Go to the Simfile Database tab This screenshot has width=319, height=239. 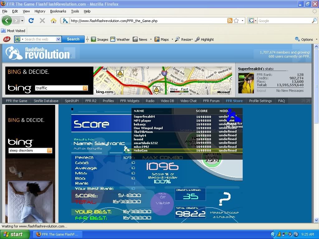click(x=46, y=101)
